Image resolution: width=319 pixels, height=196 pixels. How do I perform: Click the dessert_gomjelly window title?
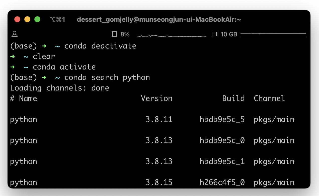click(x=159, y=19)
